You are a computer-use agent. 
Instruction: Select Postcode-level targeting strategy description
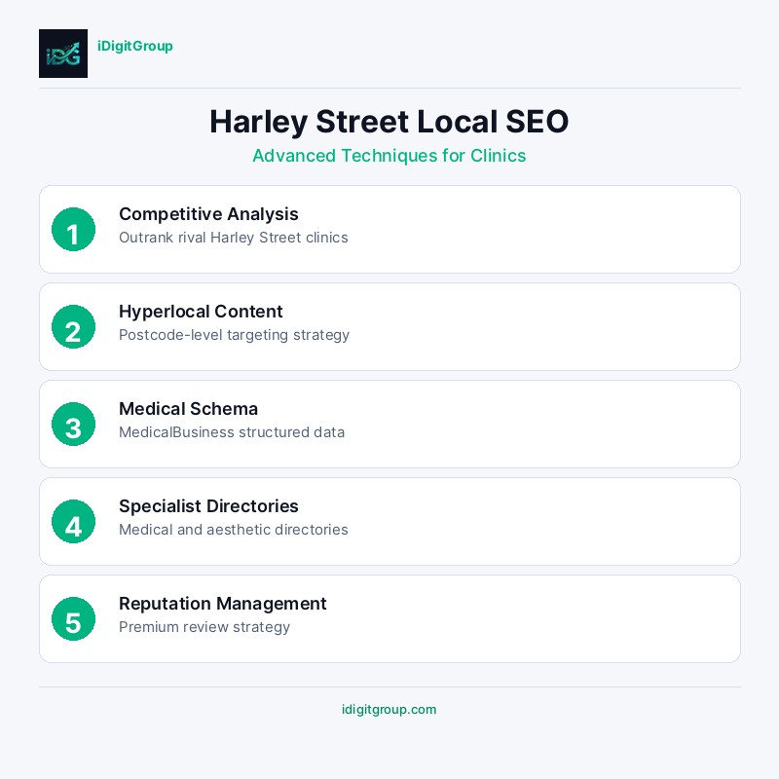(234, 335)
